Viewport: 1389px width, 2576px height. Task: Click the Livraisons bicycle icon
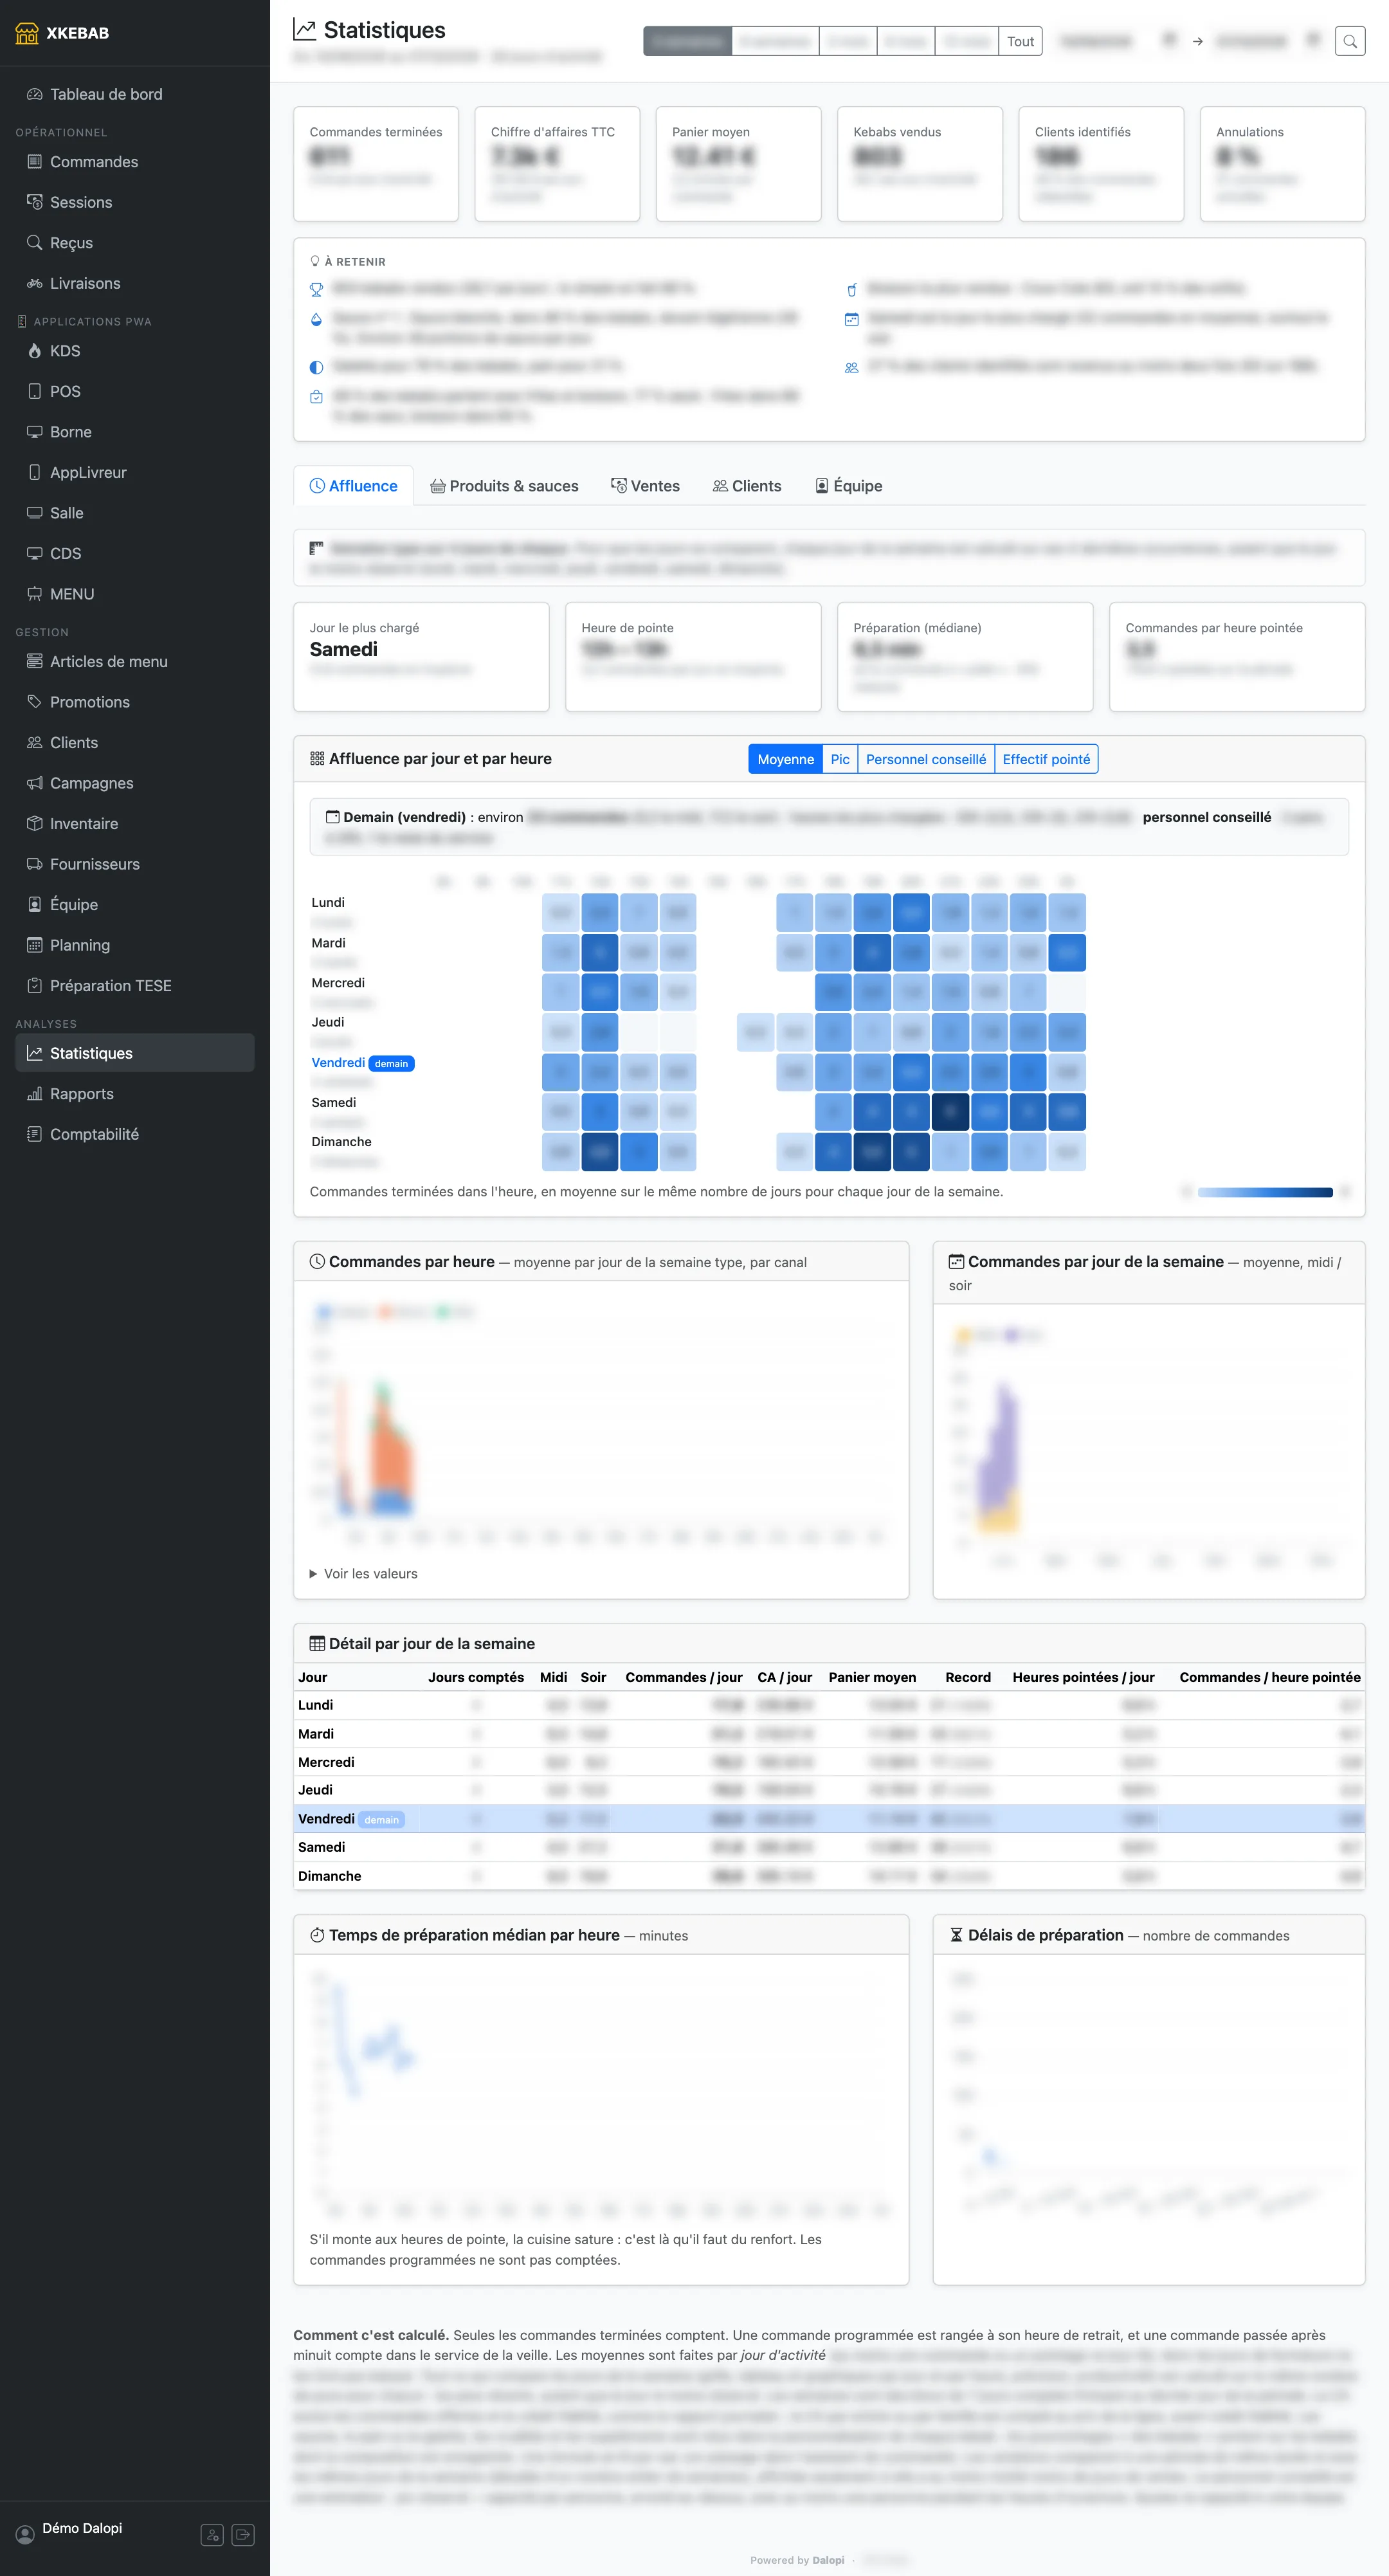tap(34, 283)
